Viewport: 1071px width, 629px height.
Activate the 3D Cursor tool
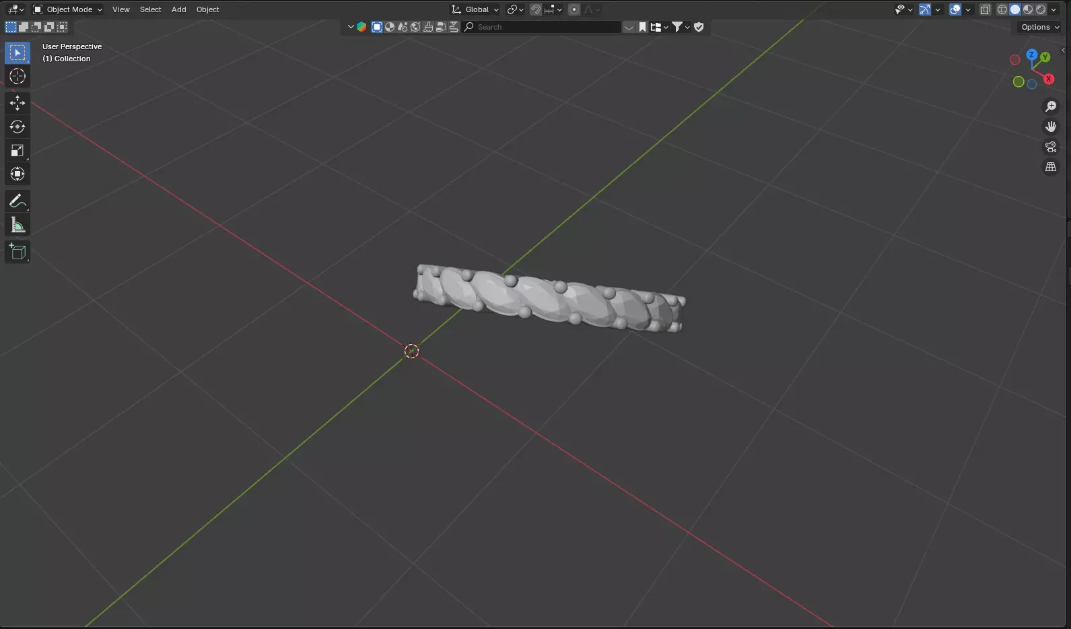[18, 76]
